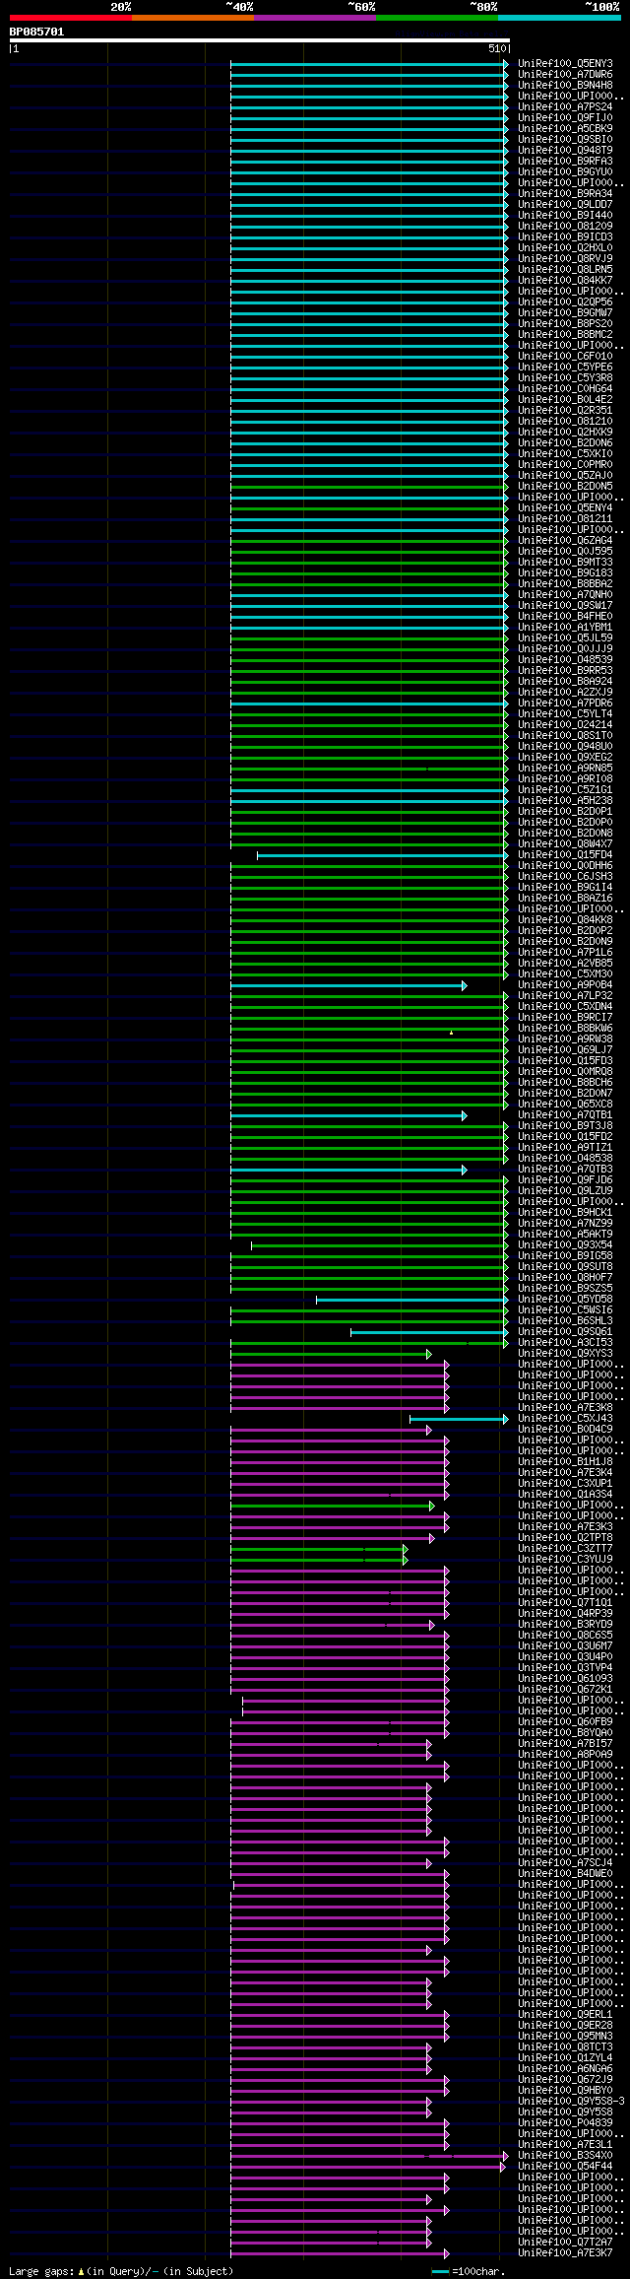630x2279 pixels.
Task: Click the purple ~60% identity color segment
Action: coord(314,18)
